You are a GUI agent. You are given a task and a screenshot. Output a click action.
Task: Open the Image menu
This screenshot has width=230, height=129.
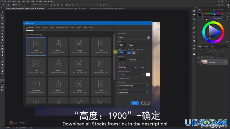pos(13,1)
